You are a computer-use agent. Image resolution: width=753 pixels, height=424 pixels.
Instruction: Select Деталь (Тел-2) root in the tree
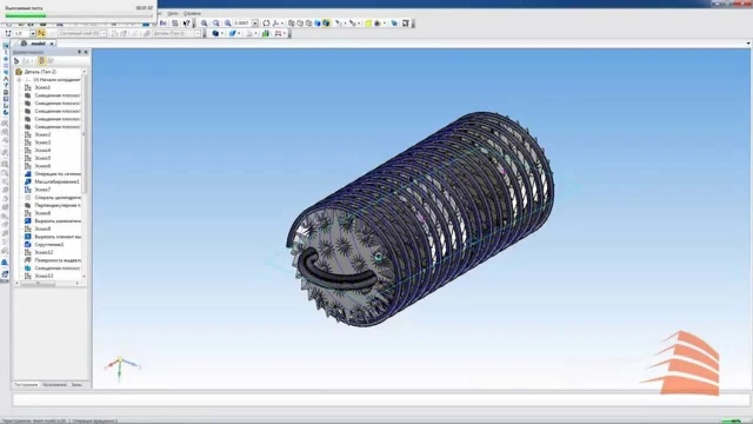40,71
